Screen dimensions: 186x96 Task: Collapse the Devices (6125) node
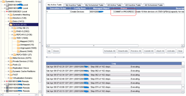point(9,25)
